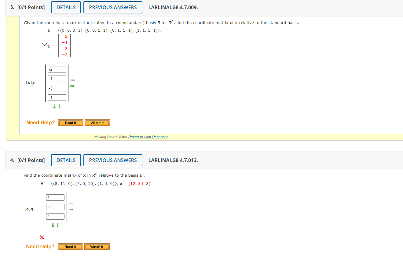Screen dimensions: 403x265
Task: Click Need Help? text in question 4
Action: pyautogui.click(x=40, y=246)
